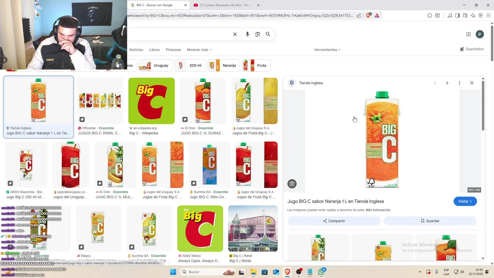Open WhatsApp from the taskbar
This screenshot has height=278, width=494.
321,272
